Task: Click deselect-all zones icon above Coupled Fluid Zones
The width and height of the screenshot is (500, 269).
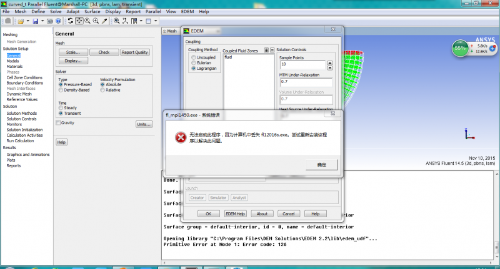Action: pyautogui.click(x=272, y=50)
